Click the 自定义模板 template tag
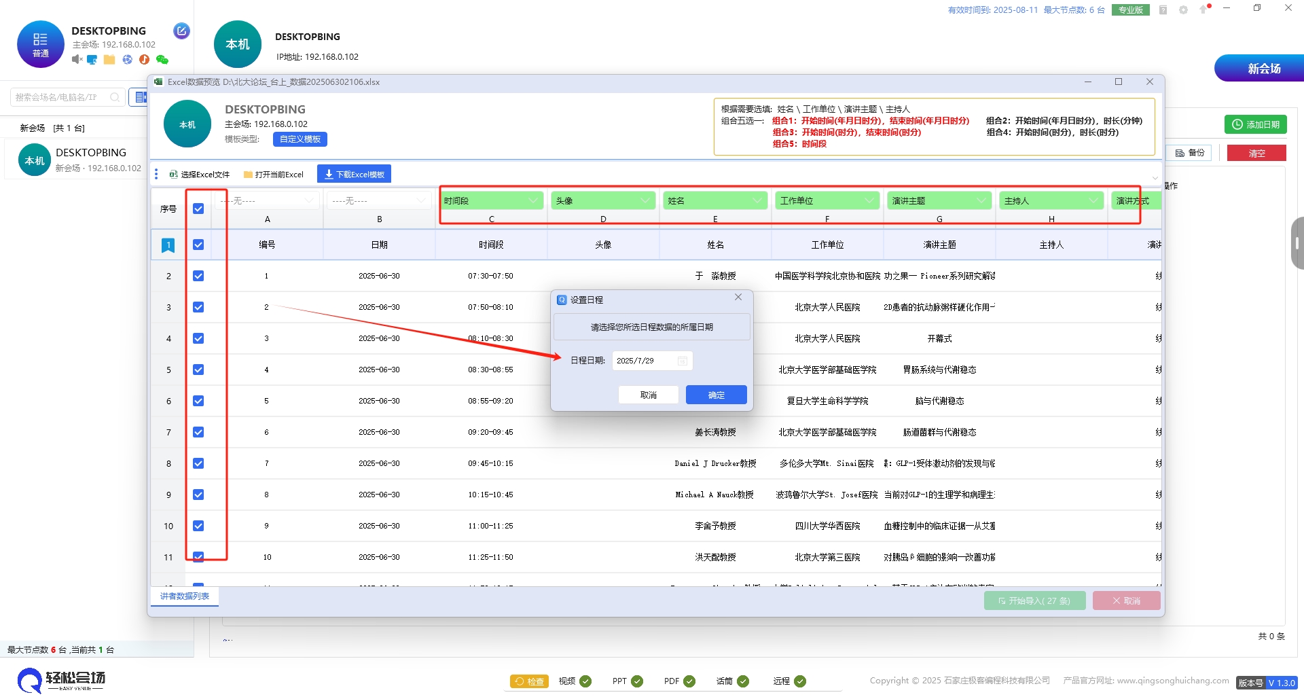The image size is (1304, 699). 300,139
